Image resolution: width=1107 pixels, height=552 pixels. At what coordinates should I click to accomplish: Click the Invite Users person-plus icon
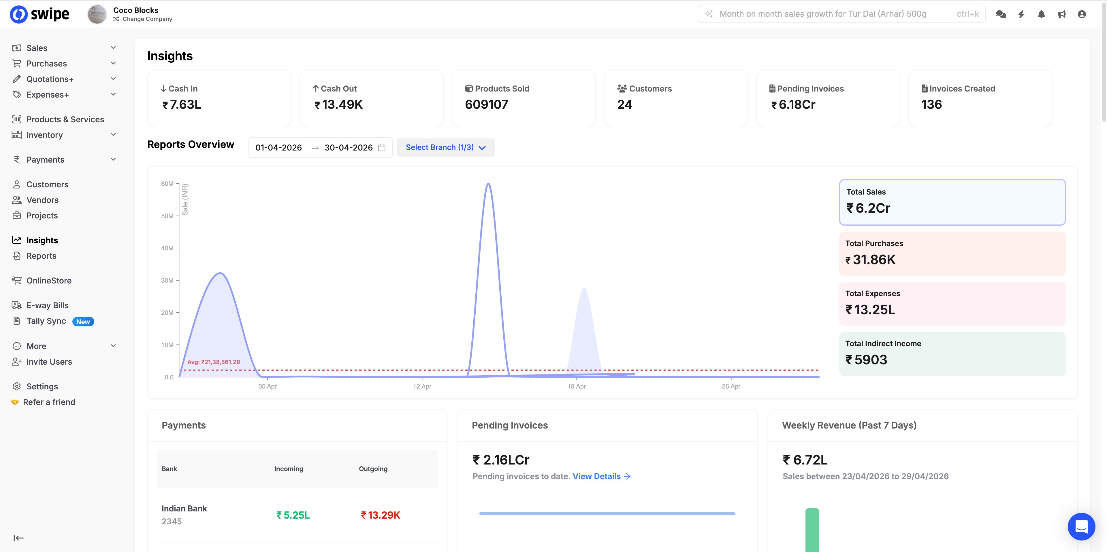click(17, 361)
